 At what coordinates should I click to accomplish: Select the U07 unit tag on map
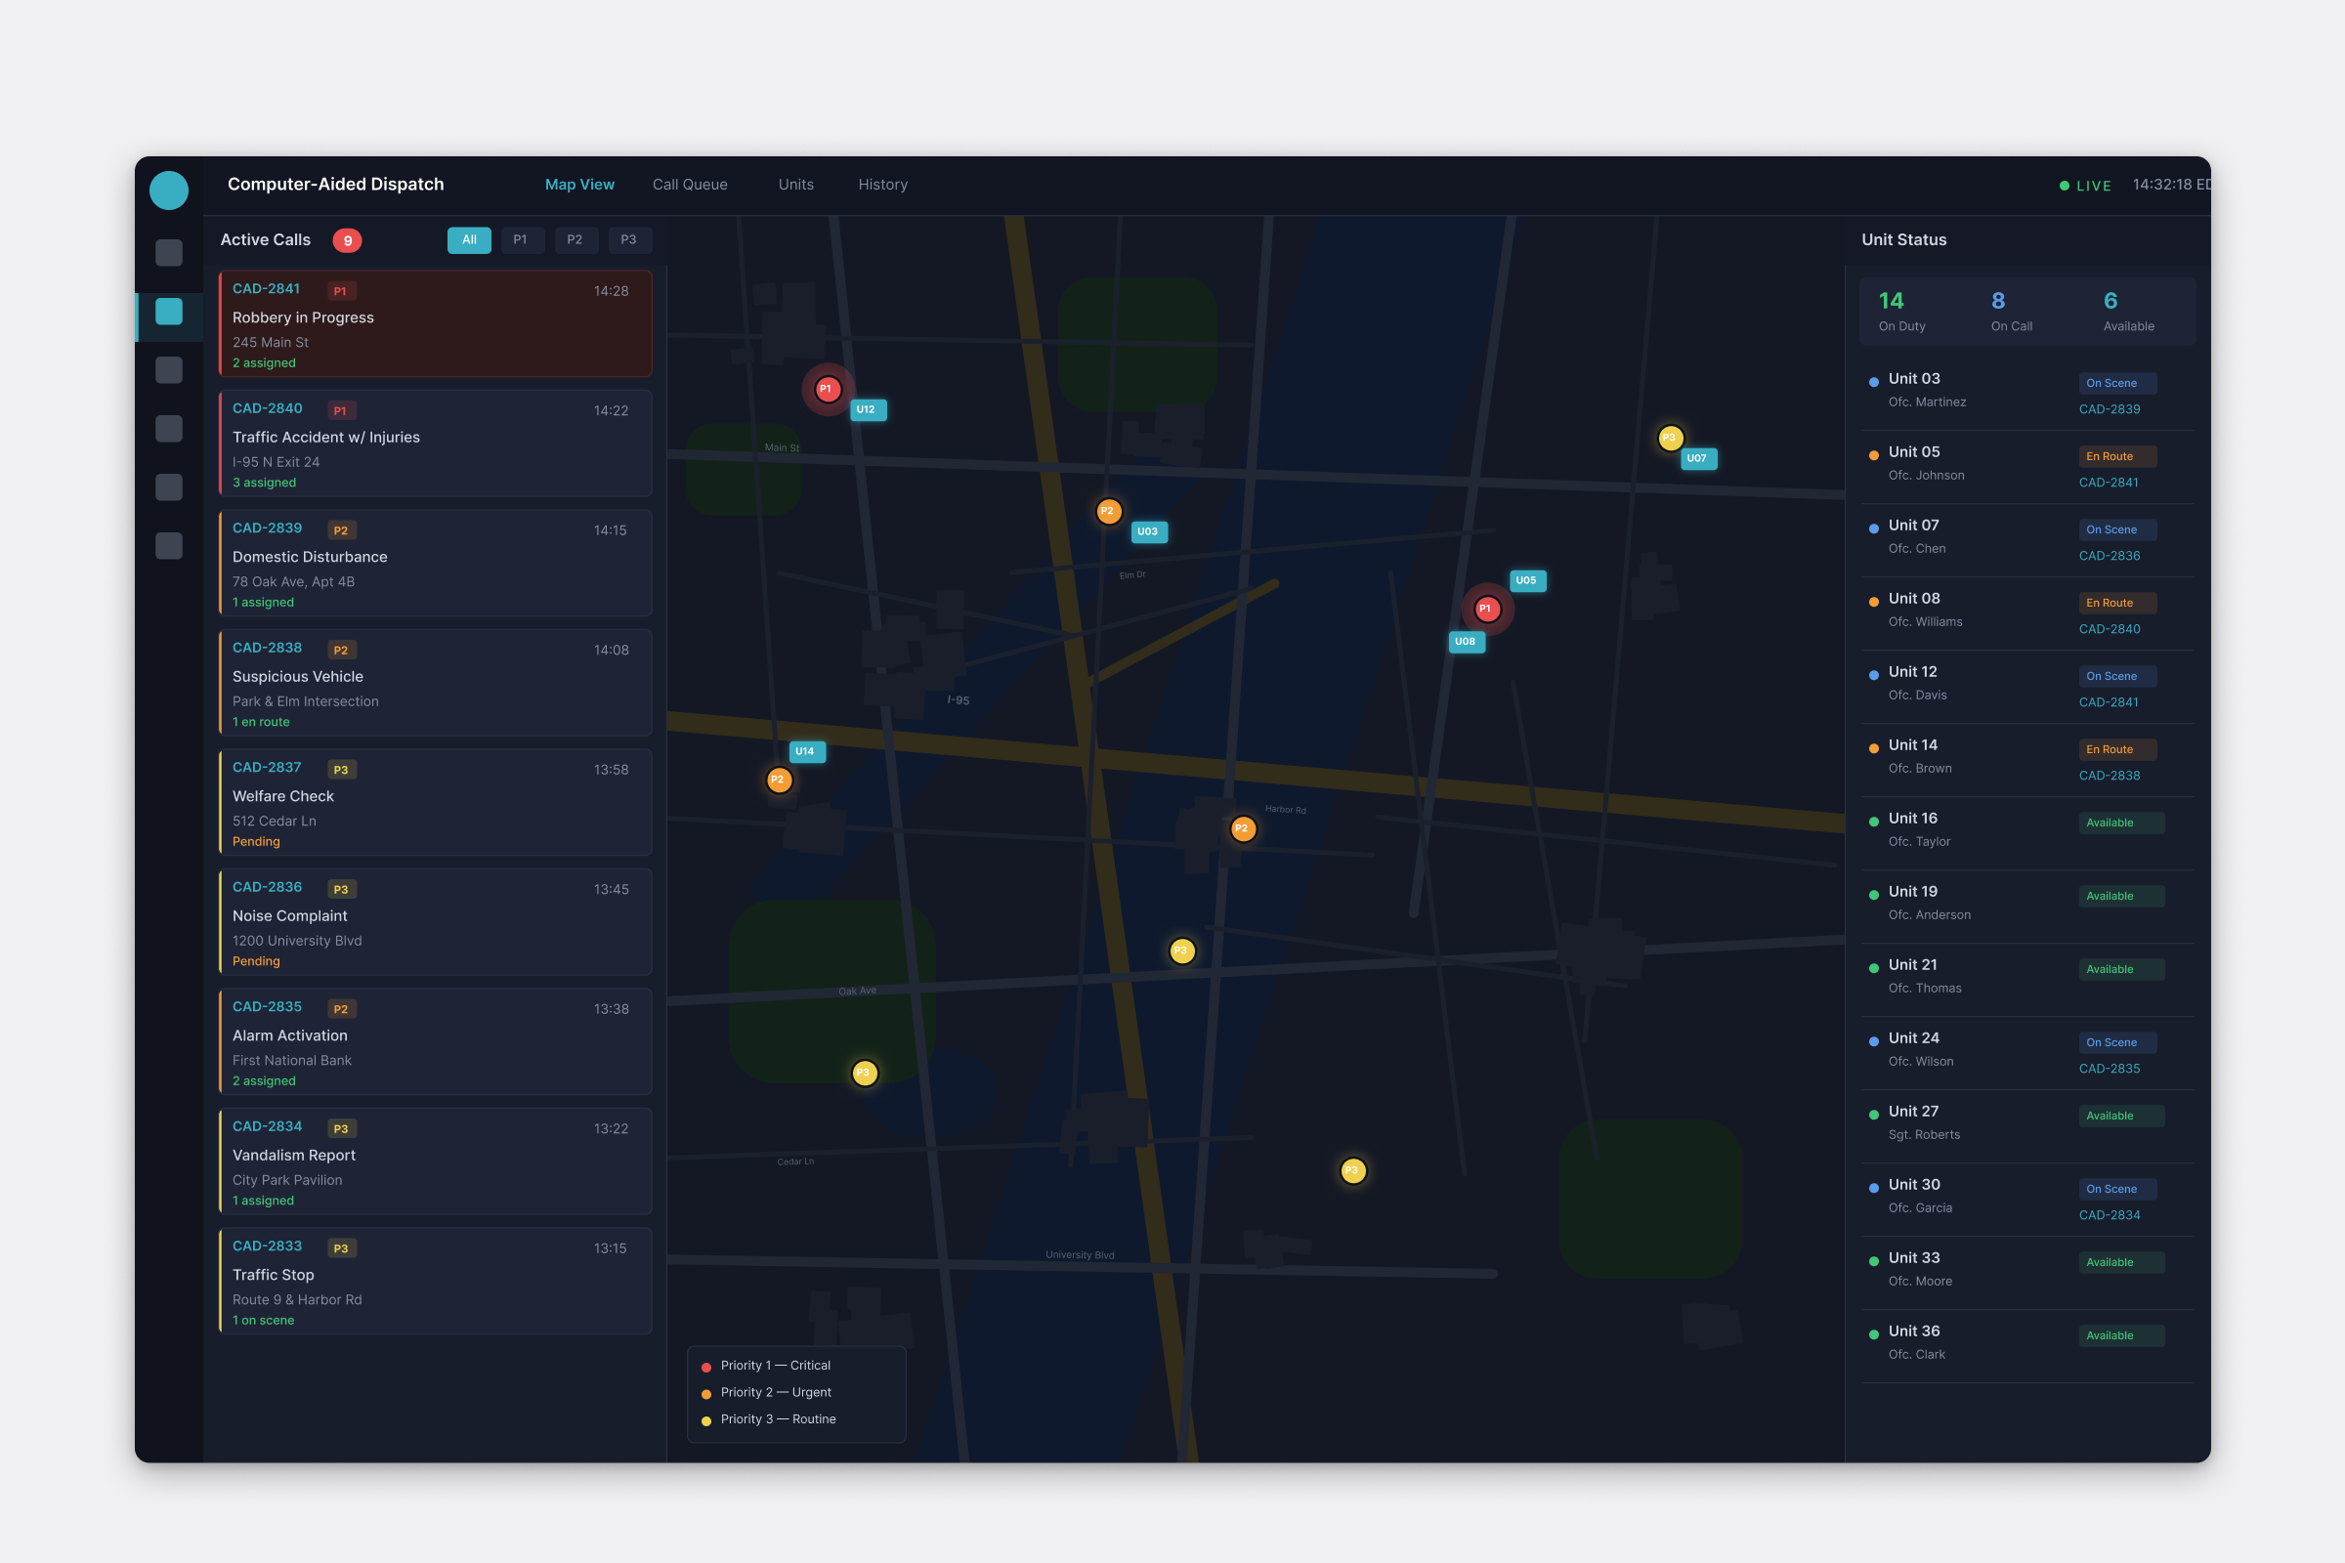(x=1698, y=458)
